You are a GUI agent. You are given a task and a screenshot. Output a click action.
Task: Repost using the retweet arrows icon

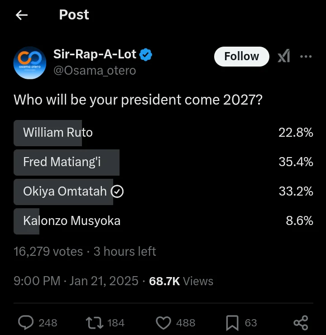coord(95,323)
